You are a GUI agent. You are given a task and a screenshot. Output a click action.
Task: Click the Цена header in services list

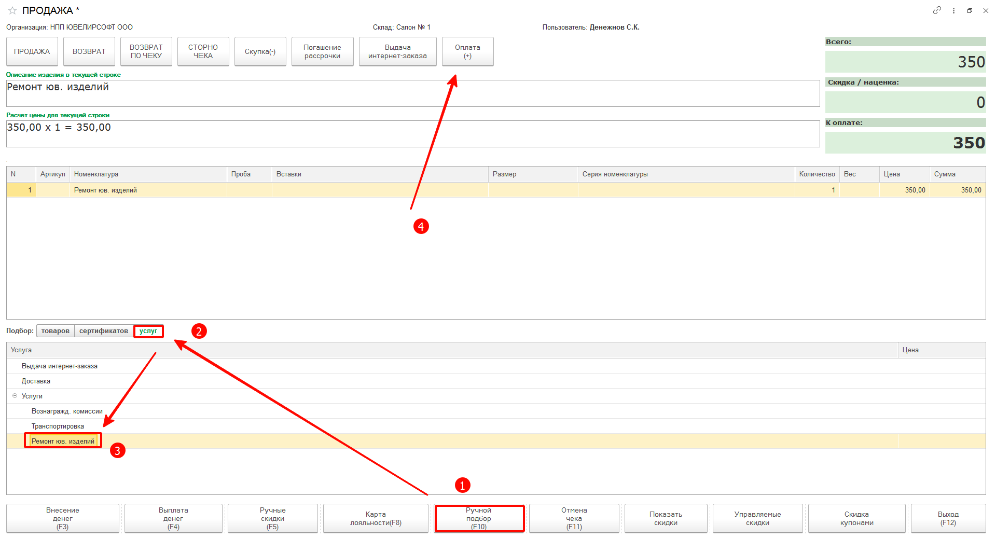pos(942,350)
